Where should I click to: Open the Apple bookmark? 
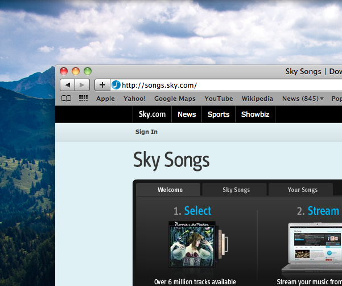point(105,99)
